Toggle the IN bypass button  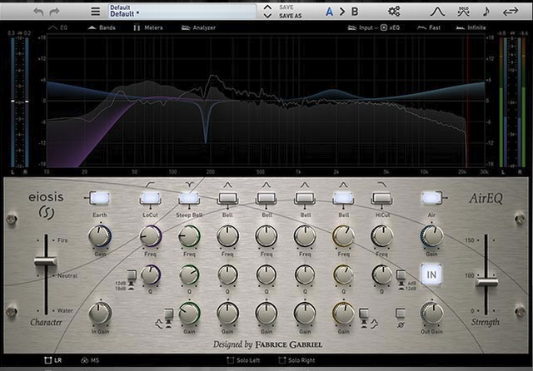pos(431,275)
